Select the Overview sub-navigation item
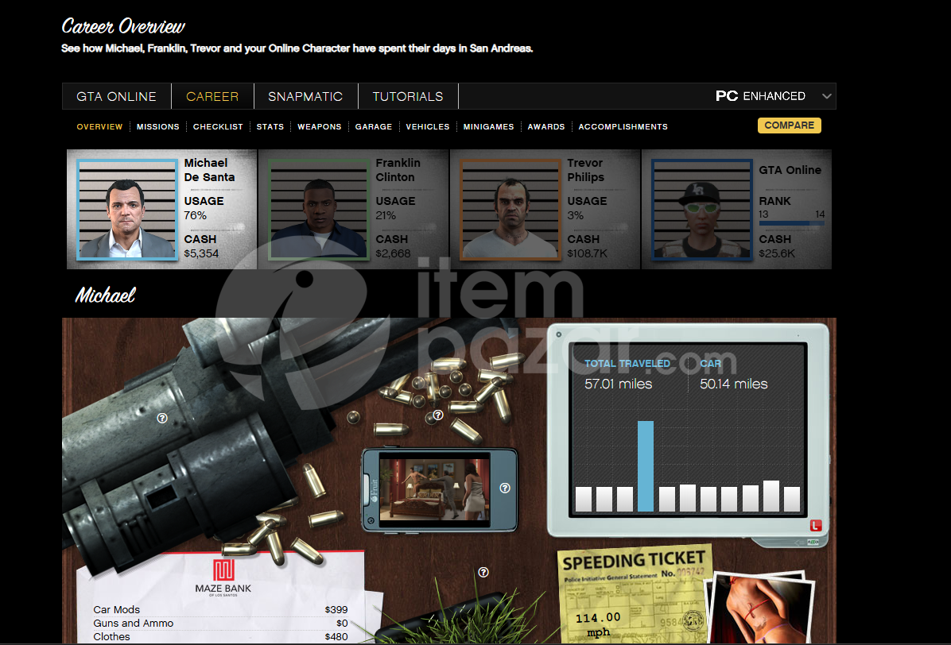 99,126
